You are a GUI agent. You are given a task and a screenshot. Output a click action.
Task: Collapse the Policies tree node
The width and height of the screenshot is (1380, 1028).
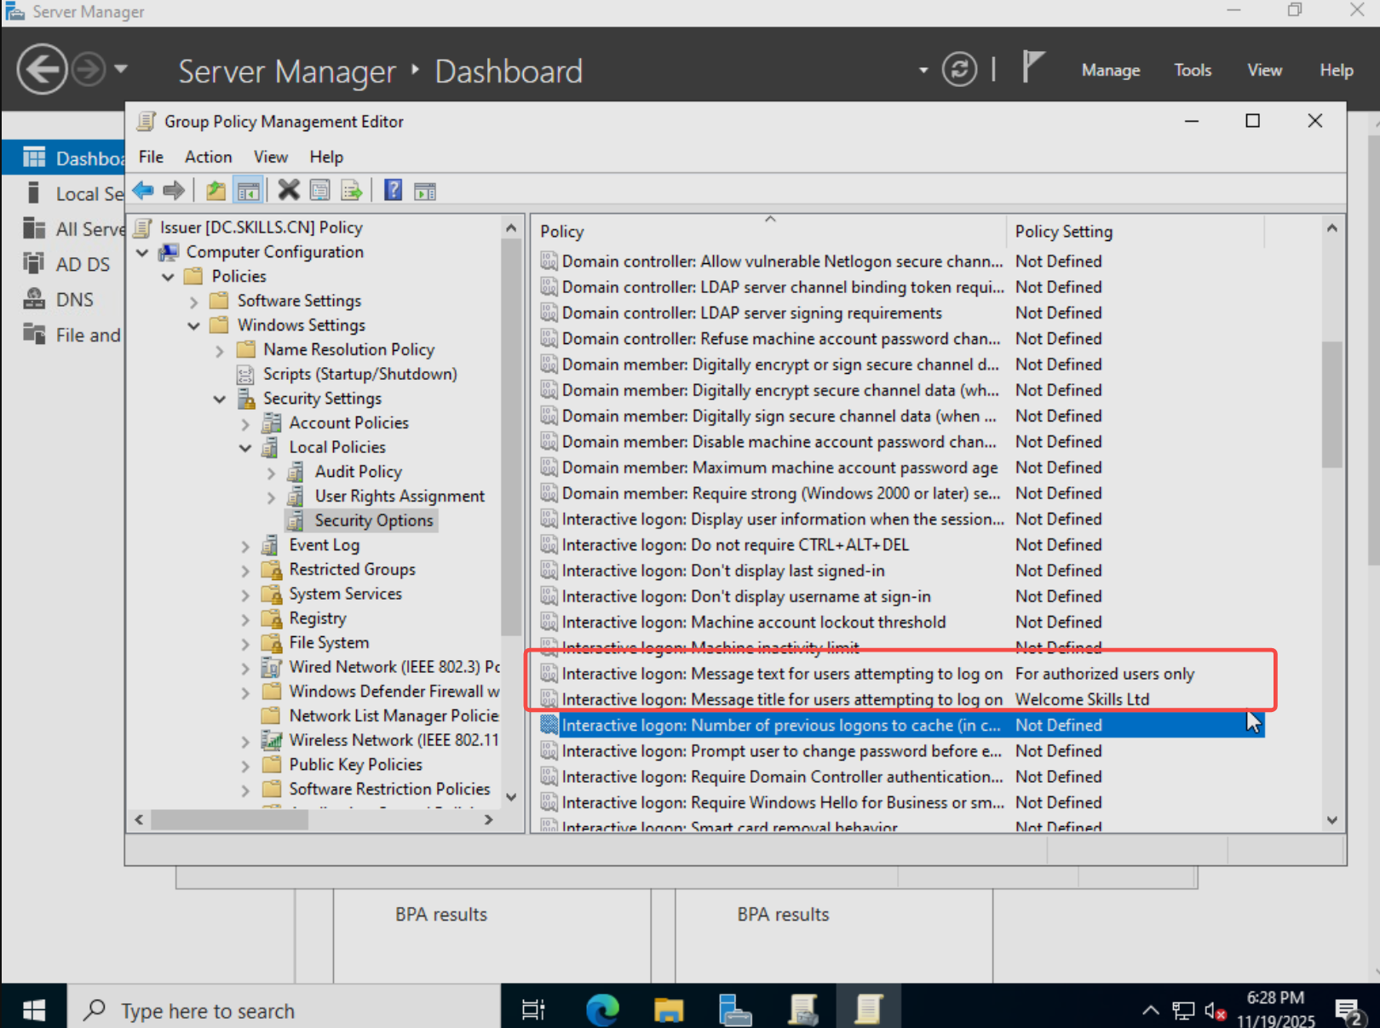click(x=168, y=277)
